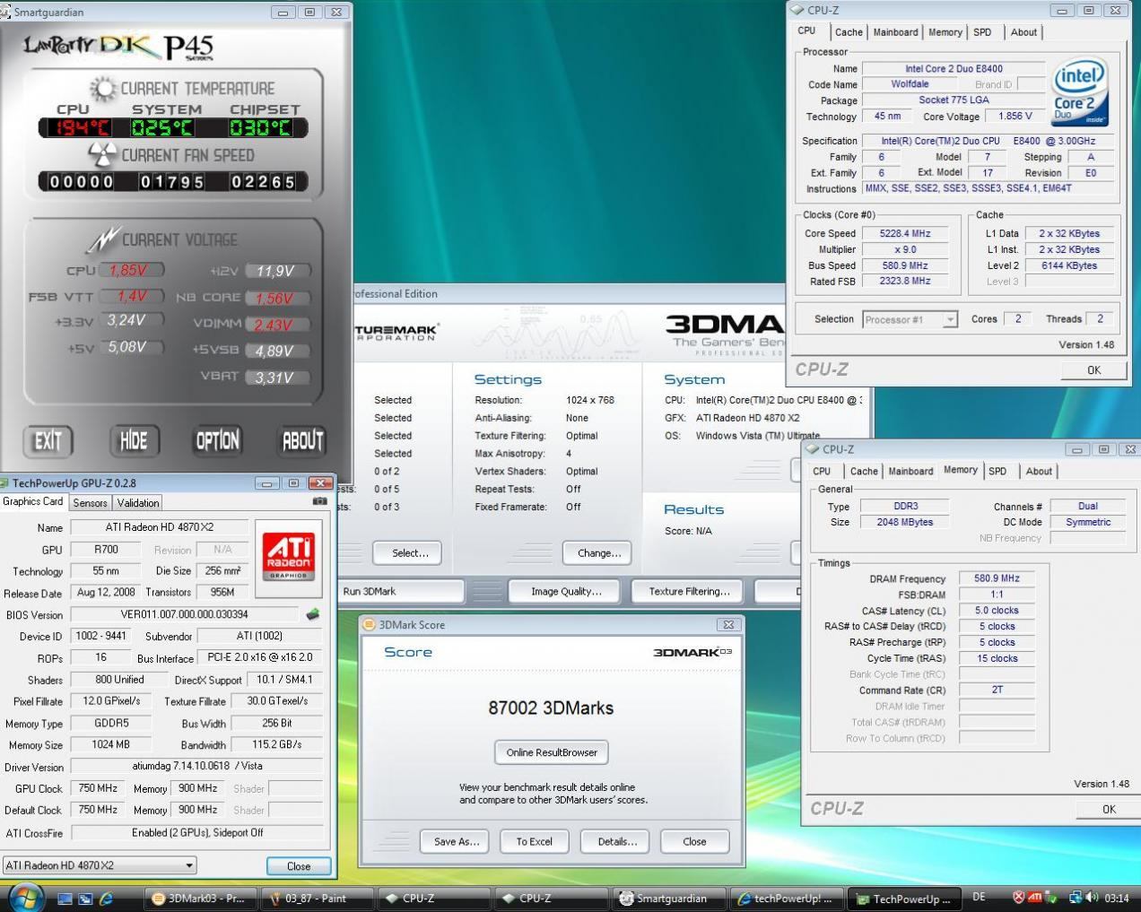1141x912 pixels.
Task: Switch to GPU-Z Validation tab
Action: tap(138, 503)
